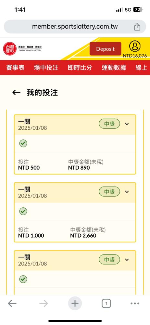Tap the red Deposit button

[x=105, y=49]
